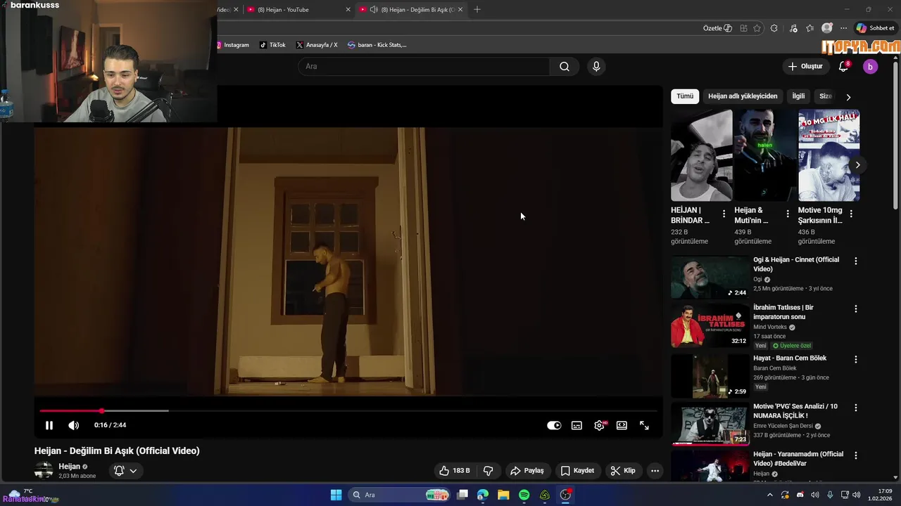Mute the video player volume
The image size is (901, 506).
tap(73, 425)
